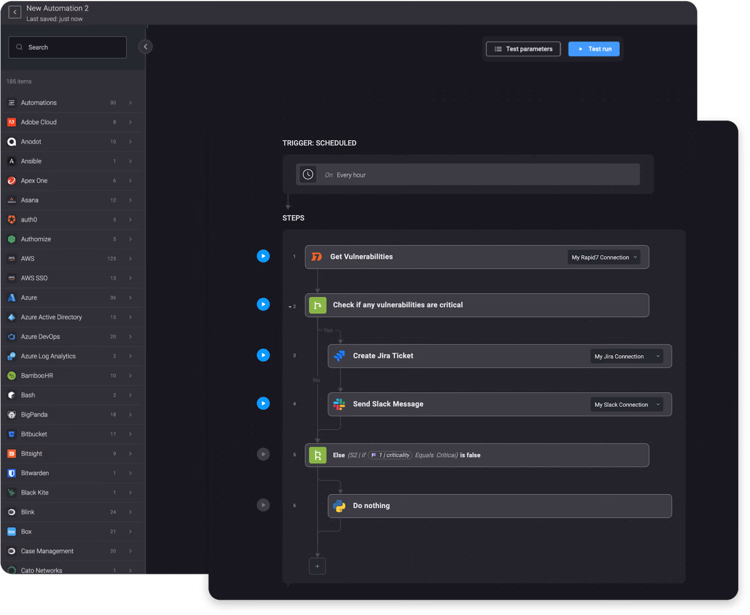
Task: Open Test parameters
Action: pos(523,49)
